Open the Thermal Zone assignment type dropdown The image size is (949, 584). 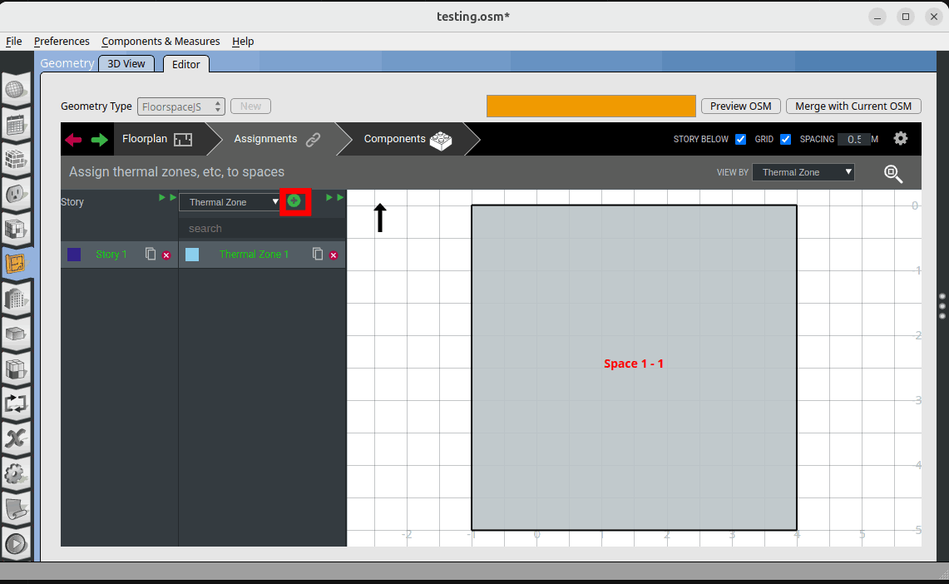(x=233, y=202)
